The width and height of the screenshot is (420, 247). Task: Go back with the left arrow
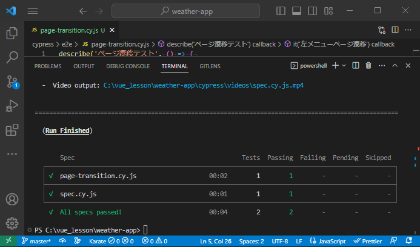[83, 11]
